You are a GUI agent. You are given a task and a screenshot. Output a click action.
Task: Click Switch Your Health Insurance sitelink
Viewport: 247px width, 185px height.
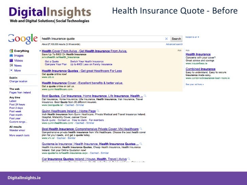coord(87,62)
